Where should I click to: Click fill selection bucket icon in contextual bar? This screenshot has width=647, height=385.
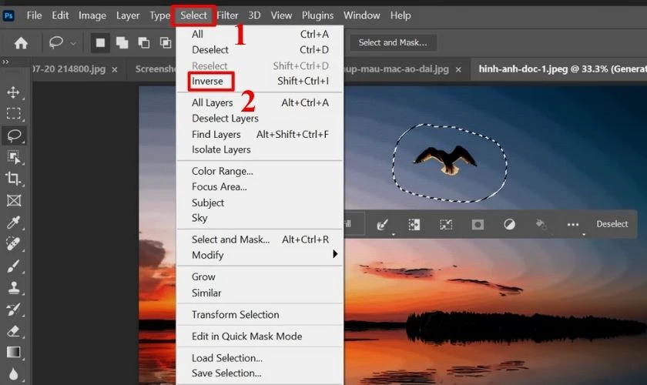pos(541,225)
